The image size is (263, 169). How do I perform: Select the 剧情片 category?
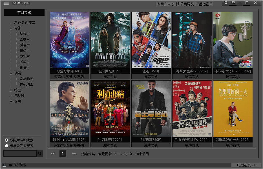[x=25, y=68]
